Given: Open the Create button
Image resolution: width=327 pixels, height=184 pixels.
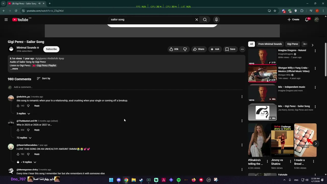Looking at the screenshot, I should 293,20.
